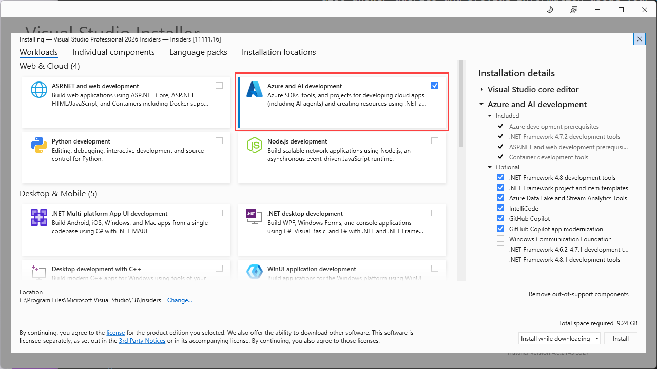Switch to the Individual components tab

pos(113,52)
